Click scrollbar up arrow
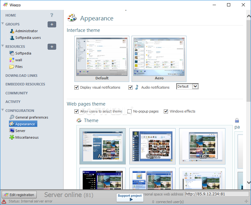Viewport: 251px width, 205px height. pyautogui.click(x=248, y=16)
